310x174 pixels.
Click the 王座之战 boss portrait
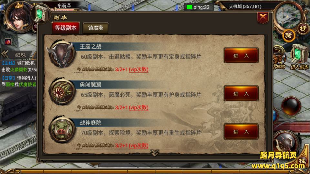62,55
